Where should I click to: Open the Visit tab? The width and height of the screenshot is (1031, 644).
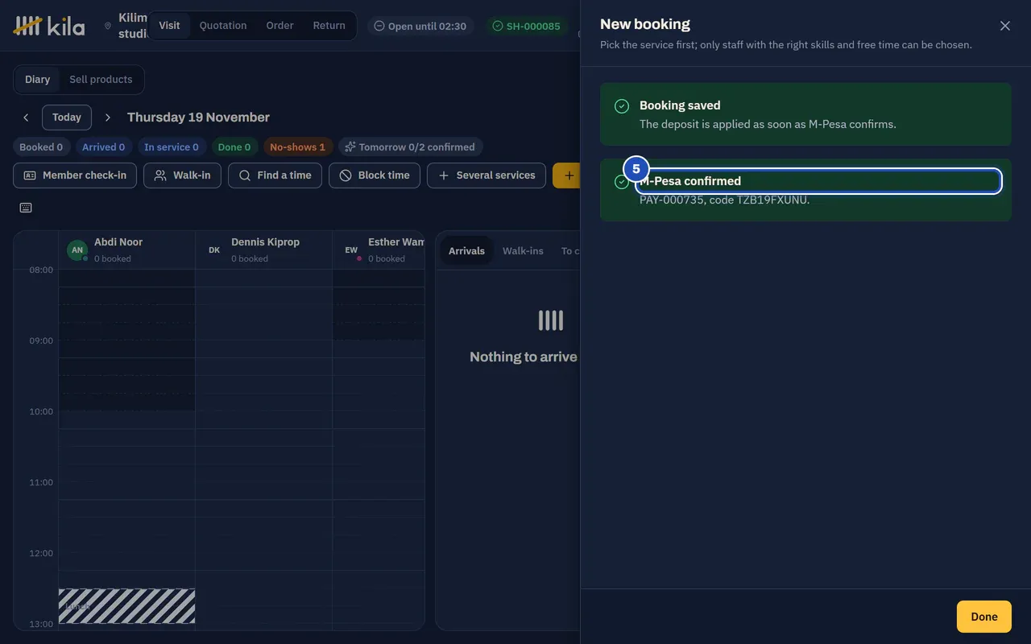pos(169,26)
